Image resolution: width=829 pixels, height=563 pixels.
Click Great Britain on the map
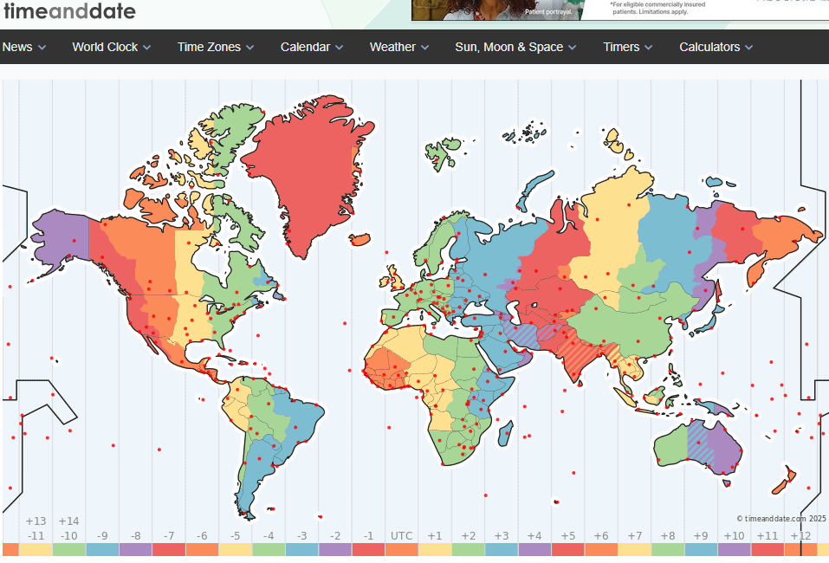[x=396, y=279]
